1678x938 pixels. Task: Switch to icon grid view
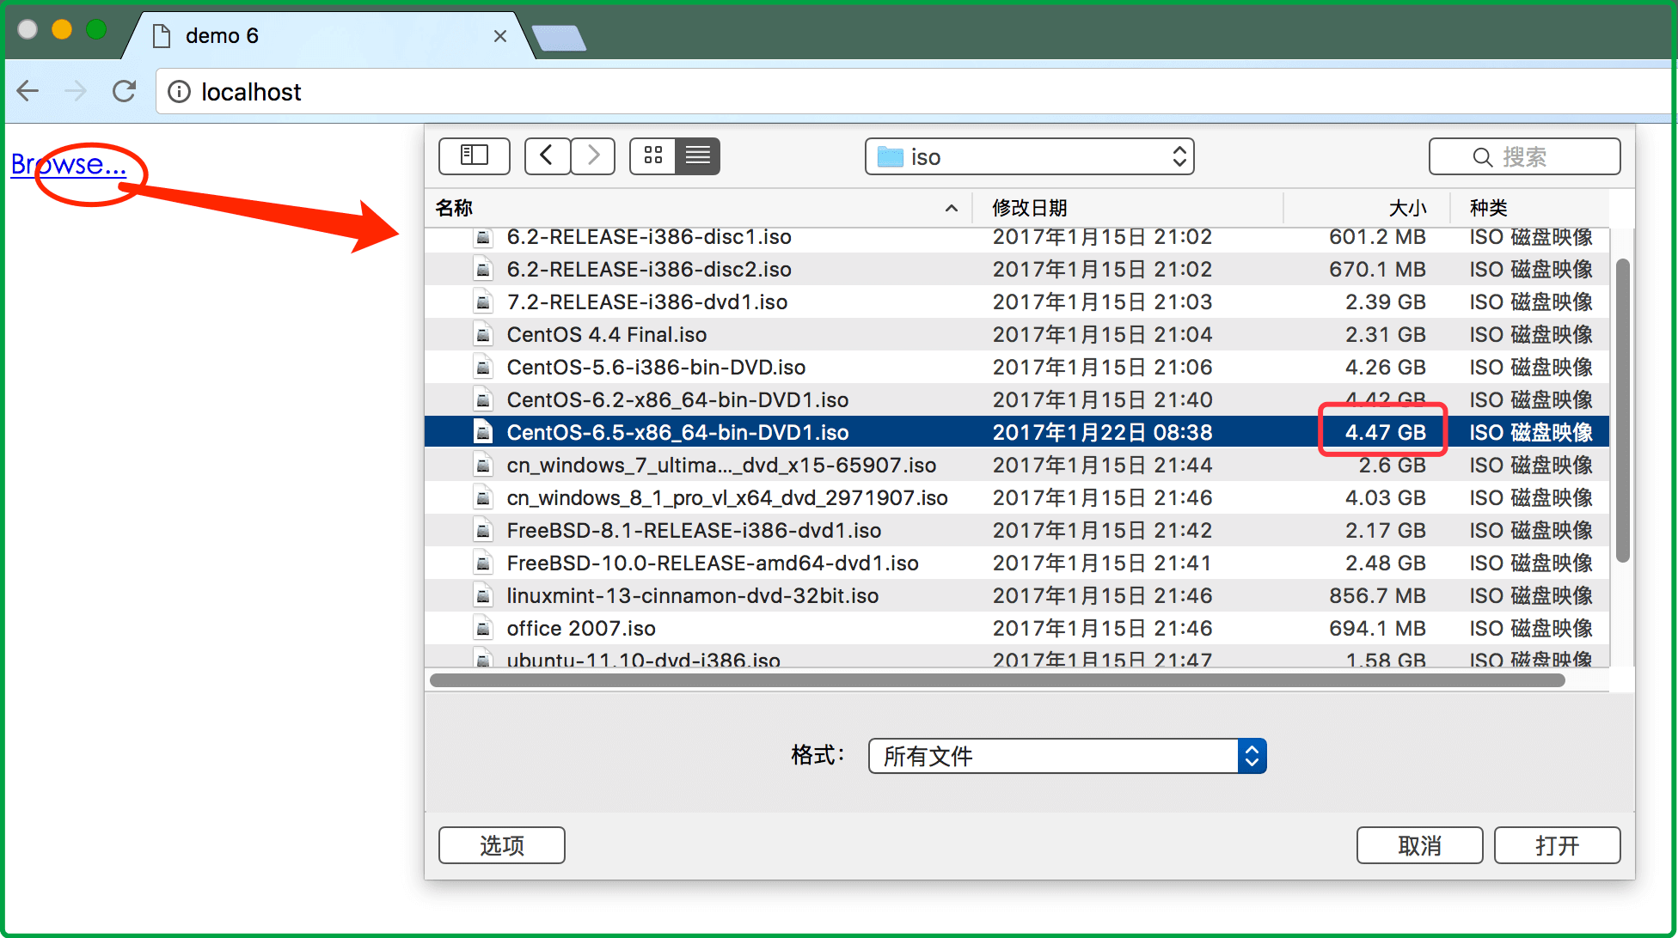click(653, 156)
